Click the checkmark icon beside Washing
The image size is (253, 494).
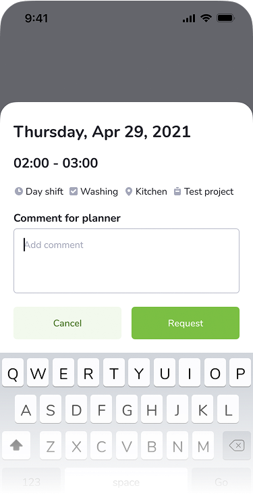pos(74,191)
